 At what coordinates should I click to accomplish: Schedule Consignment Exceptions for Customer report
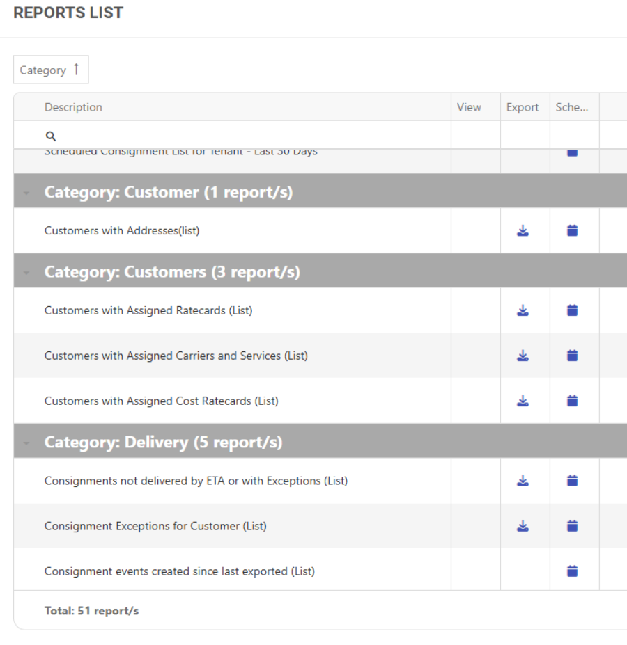pyautogui.click(x=572, y=526)
